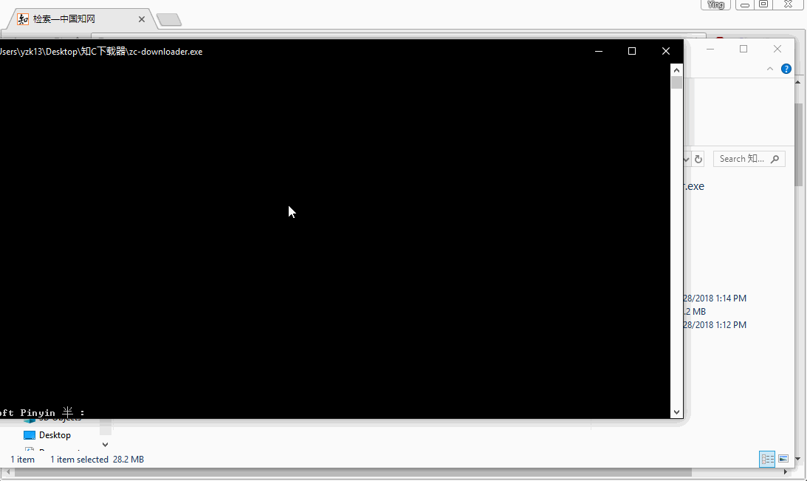The width and height of the screenshot is (807, 481).
Task: Click the Details view icon in the status bar
Action: [x=766, y=459]
